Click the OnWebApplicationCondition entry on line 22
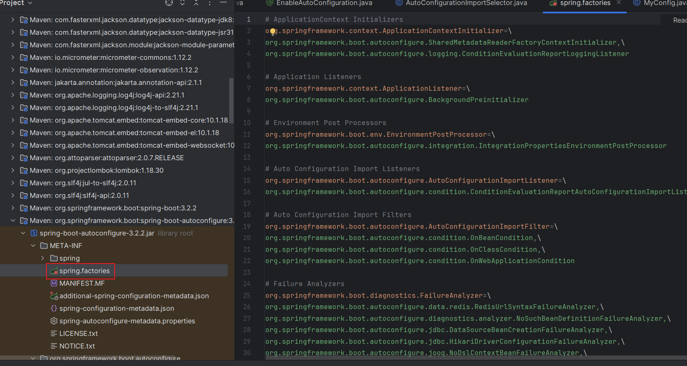The image size is (687, 366). tap(420, 261)
